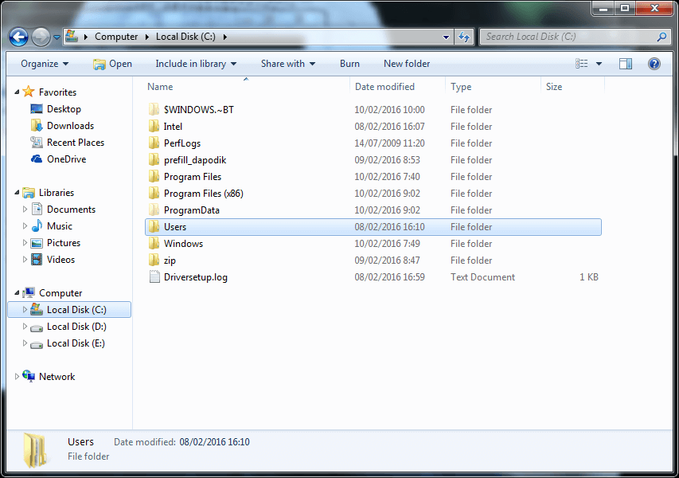
Task: Toggle the preview pane icon
Action: point(626,64)
